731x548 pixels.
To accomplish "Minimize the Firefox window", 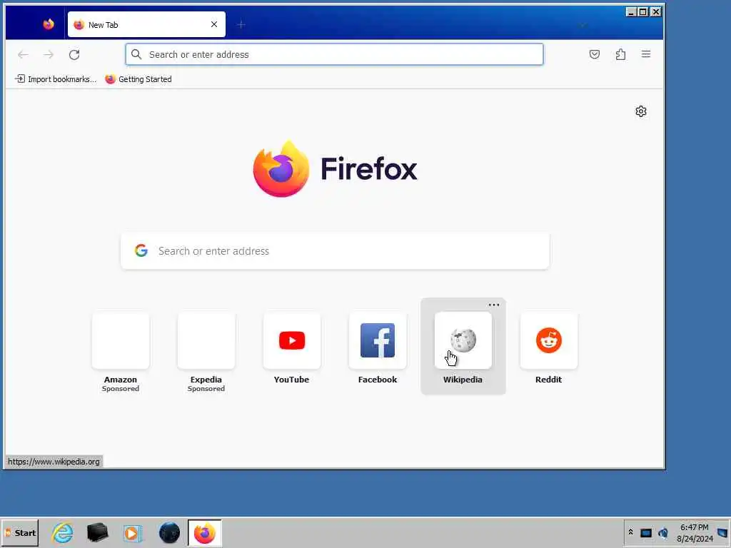I will click(x=631, y=11).
